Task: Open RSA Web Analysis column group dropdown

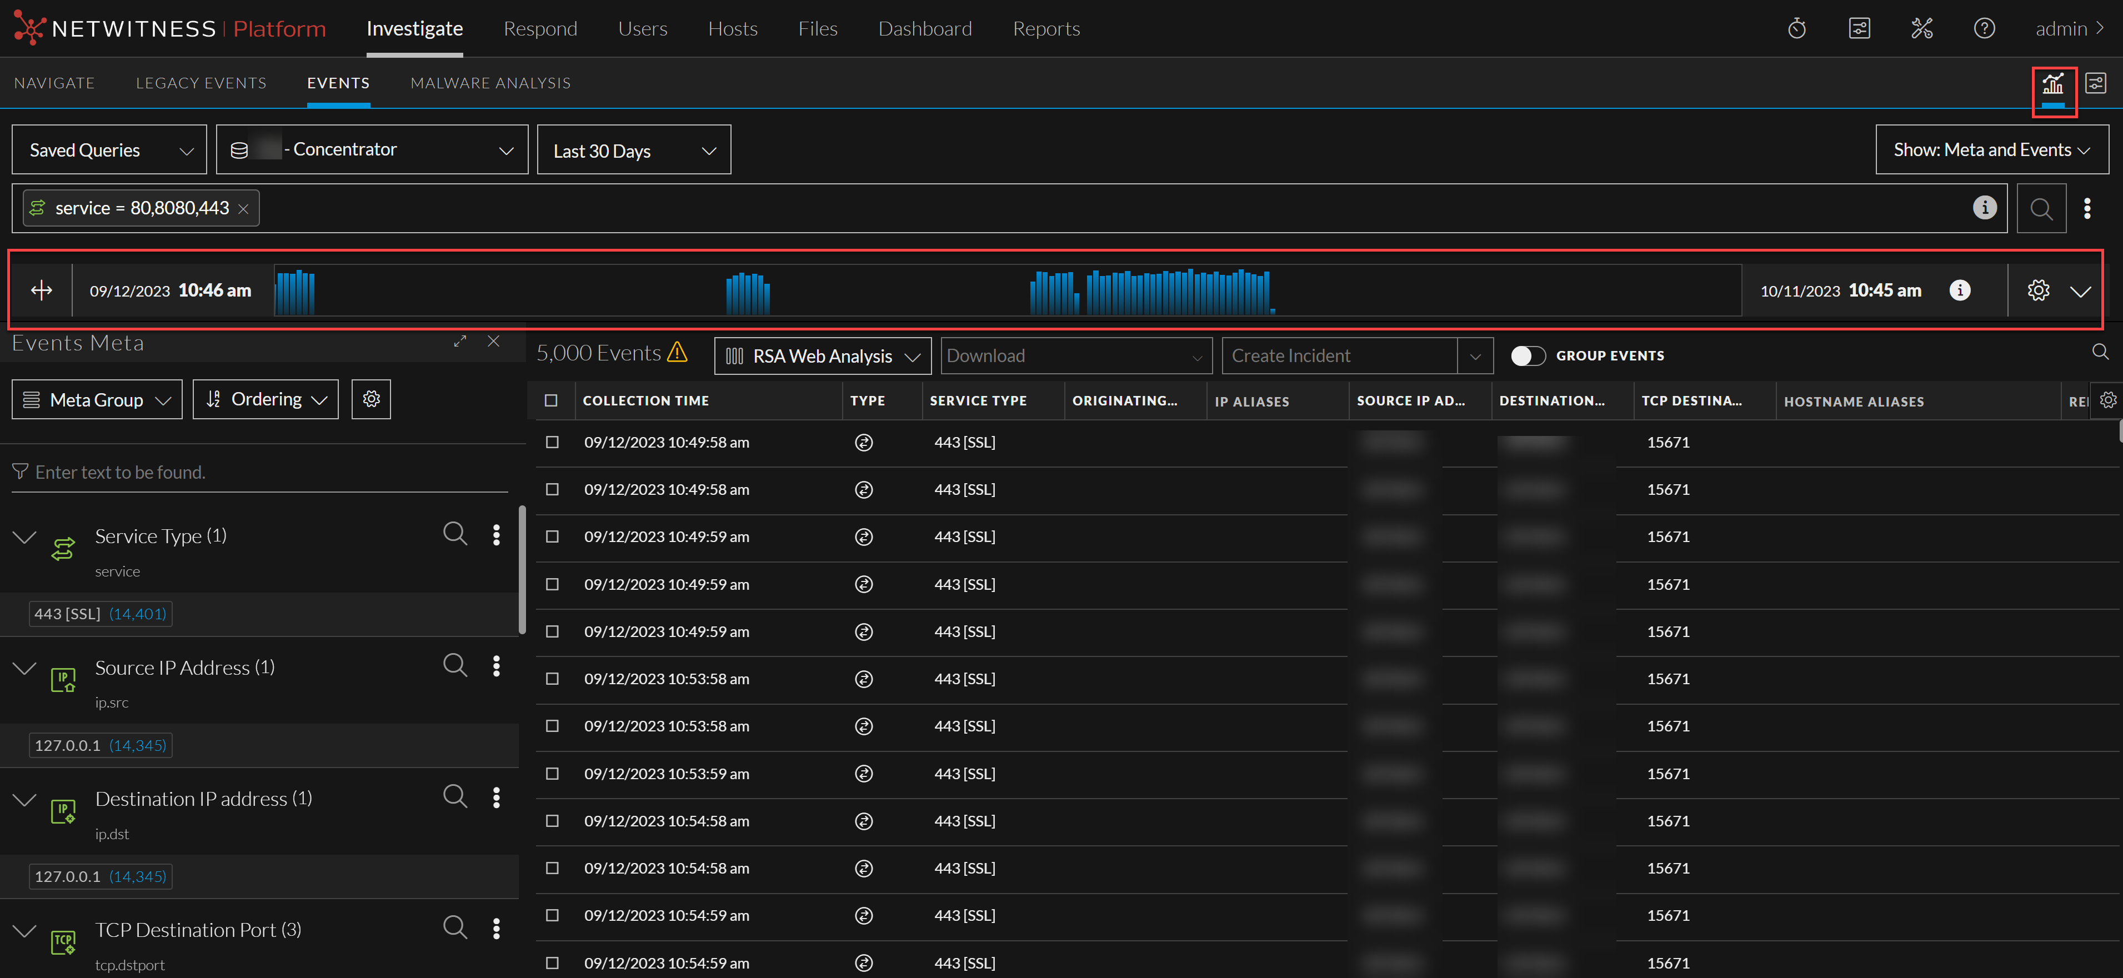Action: coord(822,356)
